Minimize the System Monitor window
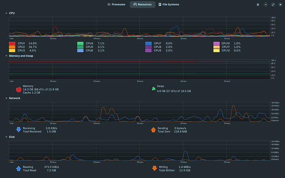The image size is (285, 178). point(266,5)
